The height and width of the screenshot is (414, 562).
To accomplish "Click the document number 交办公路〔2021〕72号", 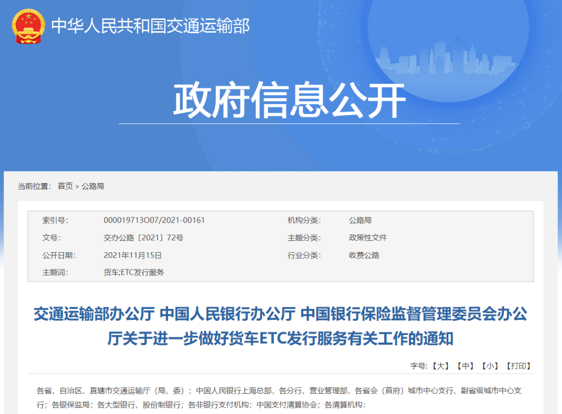I will (143, 238).
